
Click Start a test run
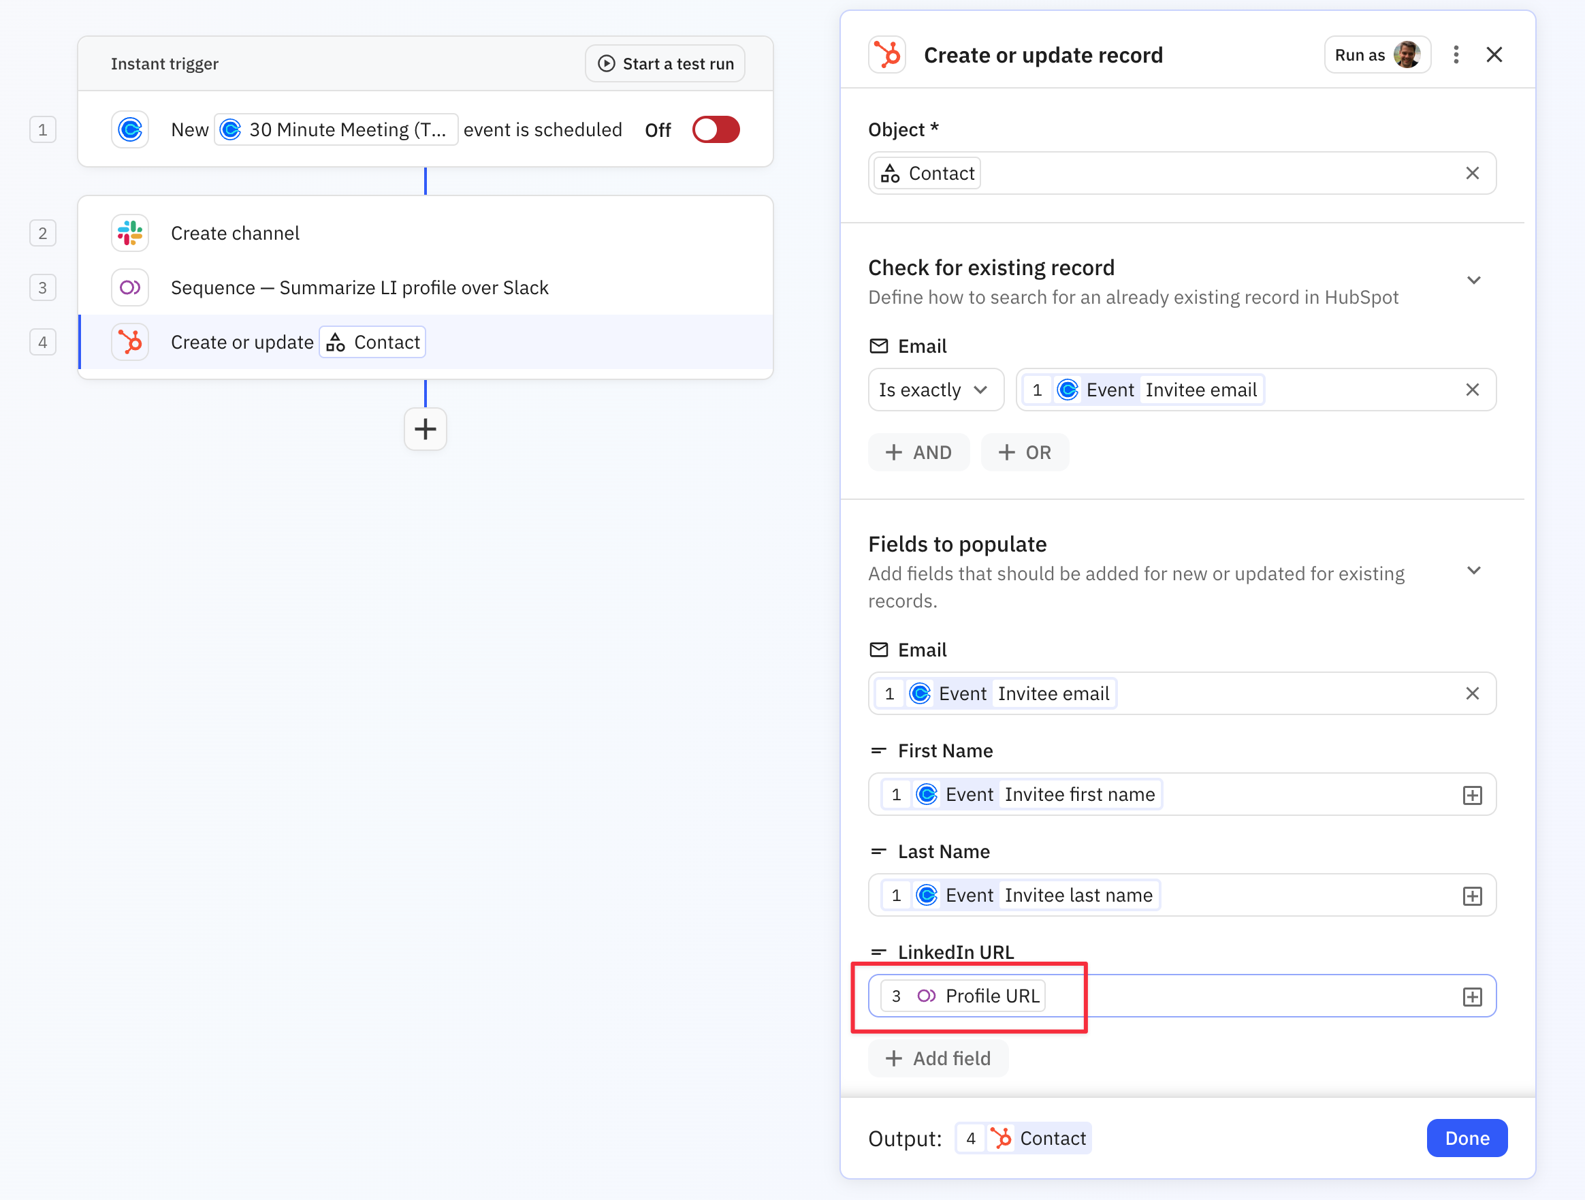click(665, 63)
